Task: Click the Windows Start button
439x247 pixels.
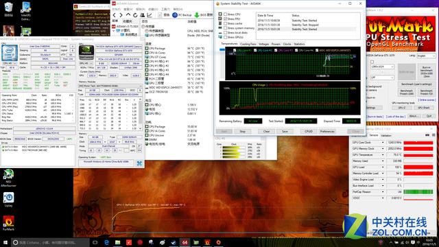Action: (5, 242)
